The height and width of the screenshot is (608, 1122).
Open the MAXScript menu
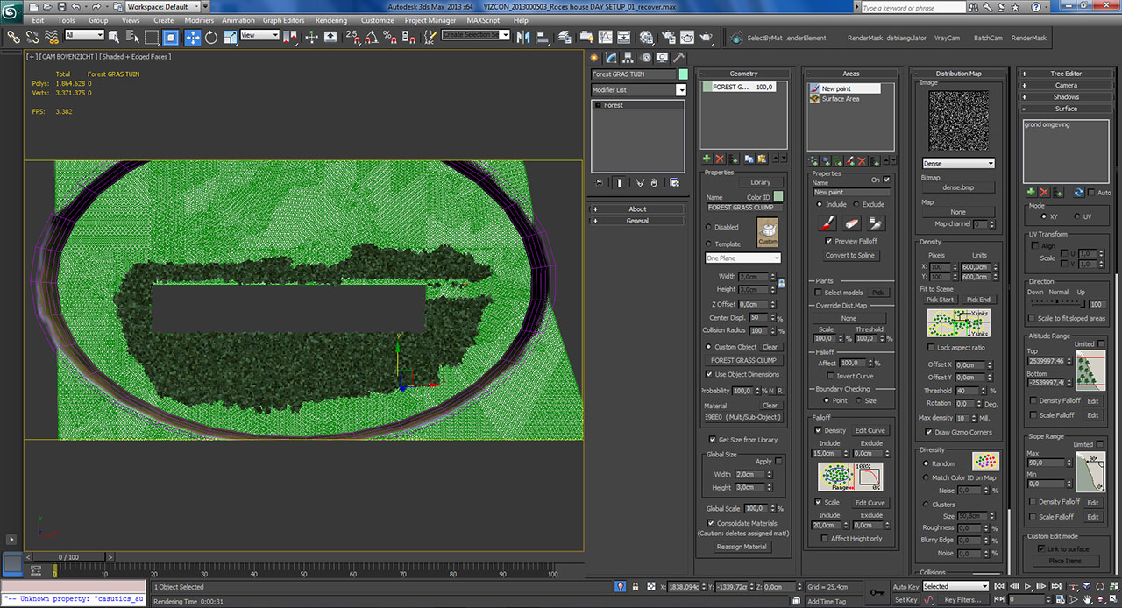tap(485, 20)
